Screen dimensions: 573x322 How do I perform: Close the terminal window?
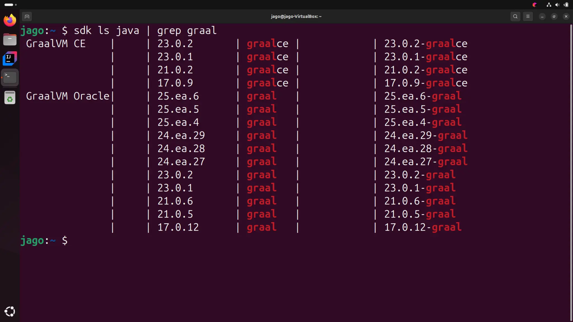point(566,16)
